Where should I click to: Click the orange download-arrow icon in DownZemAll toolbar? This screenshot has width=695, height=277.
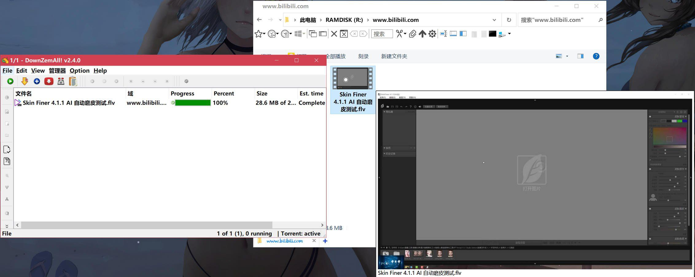point(25,81)
